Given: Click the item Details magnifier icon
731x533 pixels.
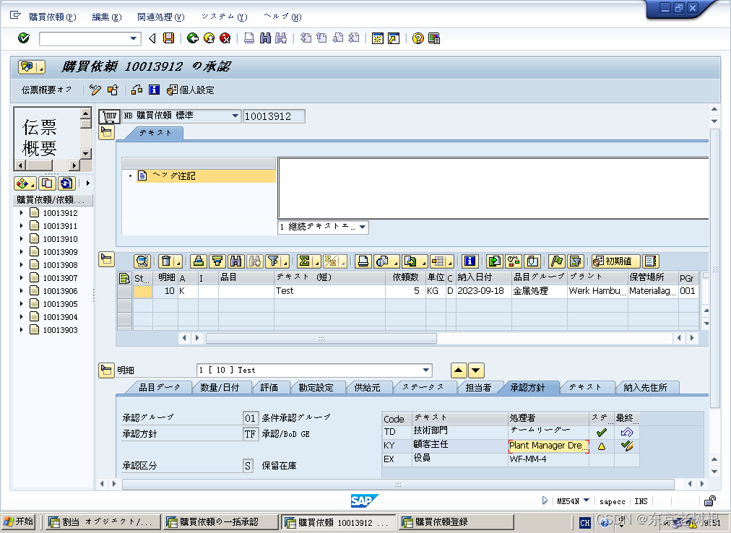Looking at the screenshot, I should pos(142,261).
